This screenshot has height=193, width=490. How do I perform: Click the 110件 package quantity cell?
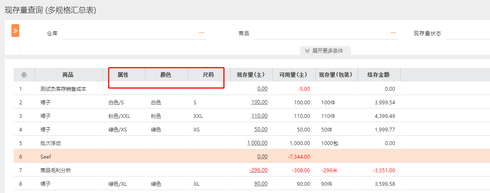click(x=336, y=116)
